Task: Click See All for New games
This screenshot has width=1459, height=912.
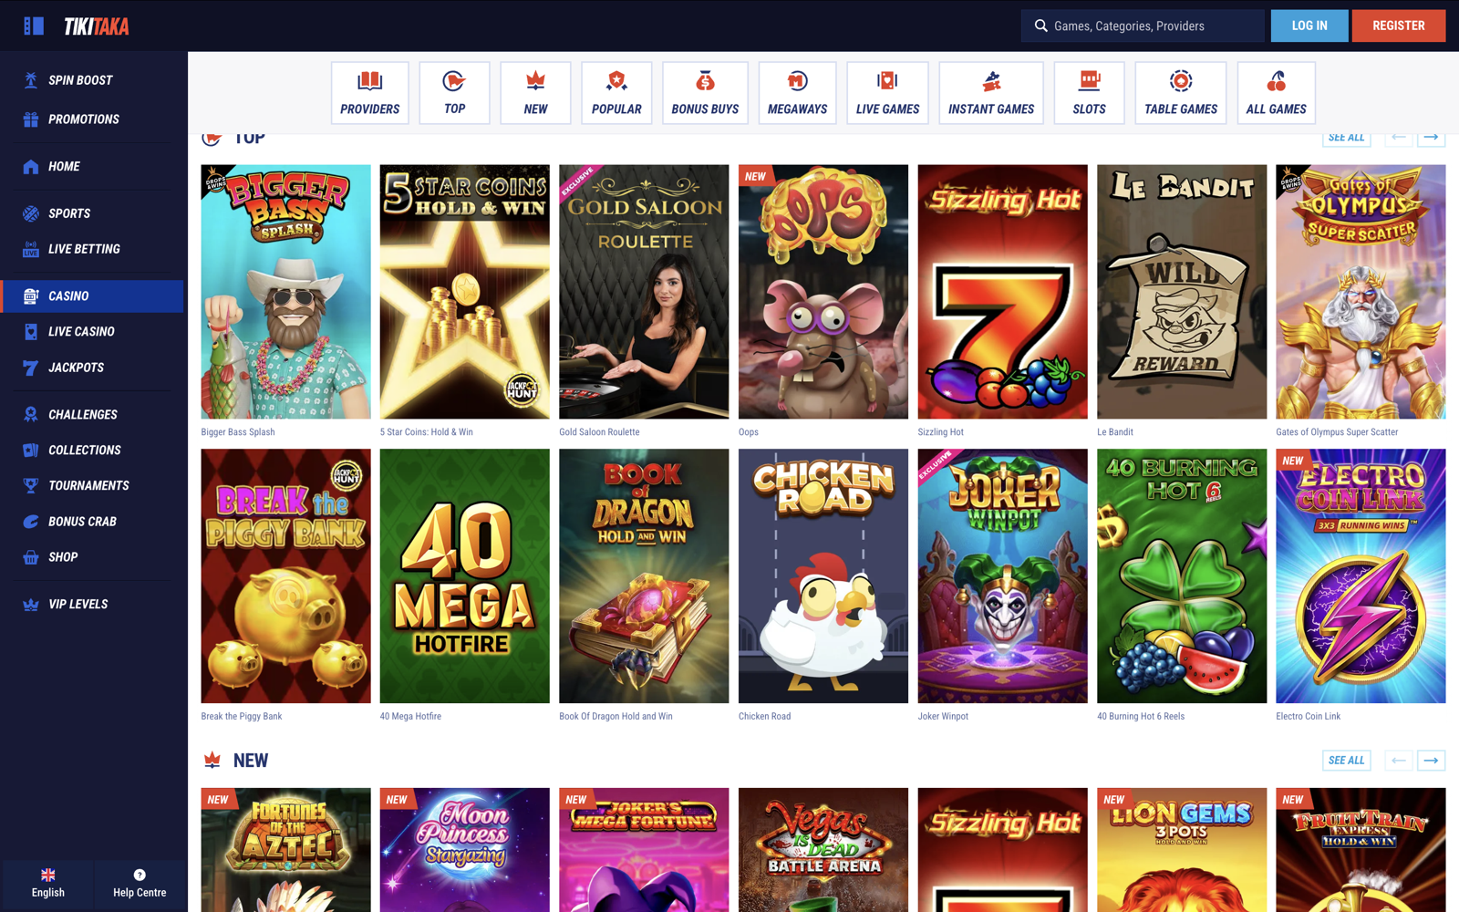Action: click(x=1346, y=760)
